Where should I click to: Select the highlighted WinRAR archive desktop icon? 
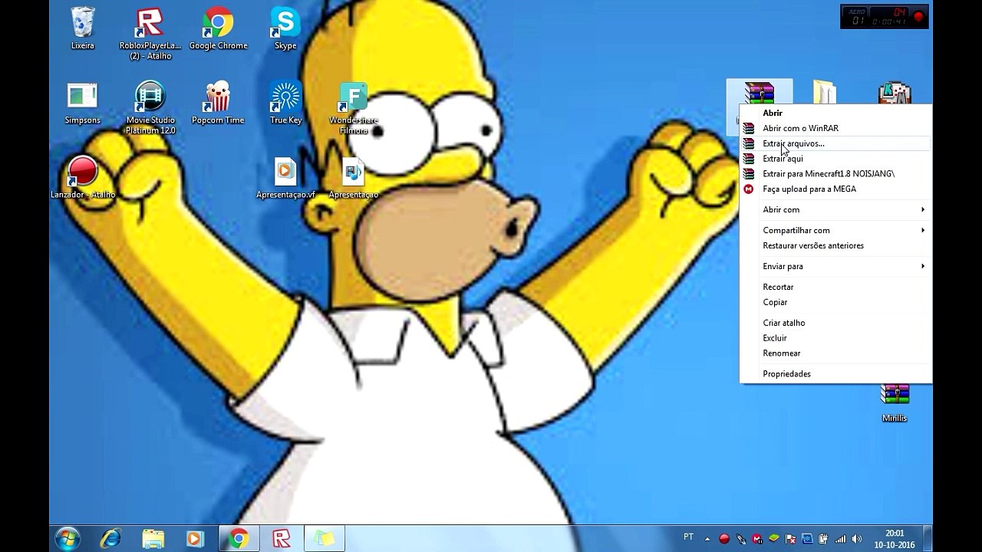[x=759, y=93]
